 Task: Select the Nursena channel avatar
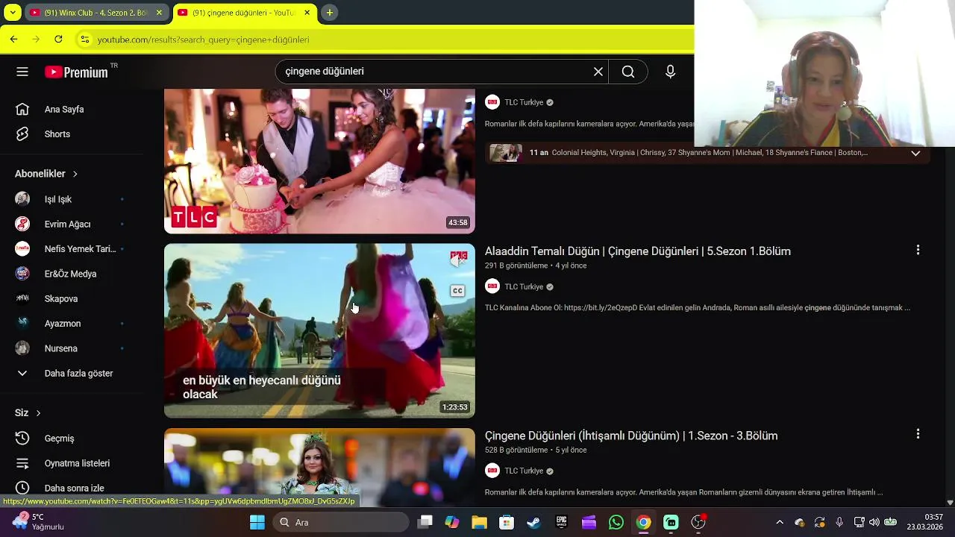[x=22, y=348]
